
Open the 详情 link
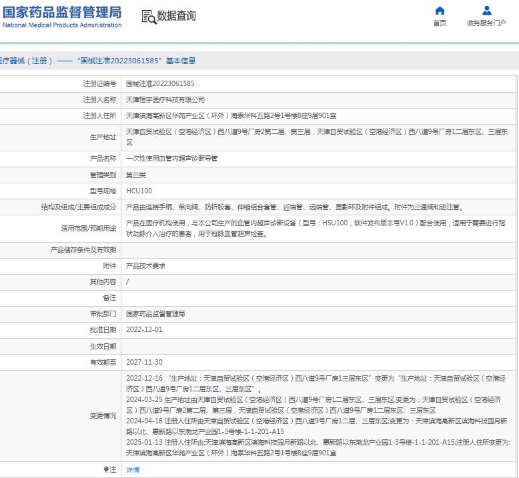click(x=133, y=470)
